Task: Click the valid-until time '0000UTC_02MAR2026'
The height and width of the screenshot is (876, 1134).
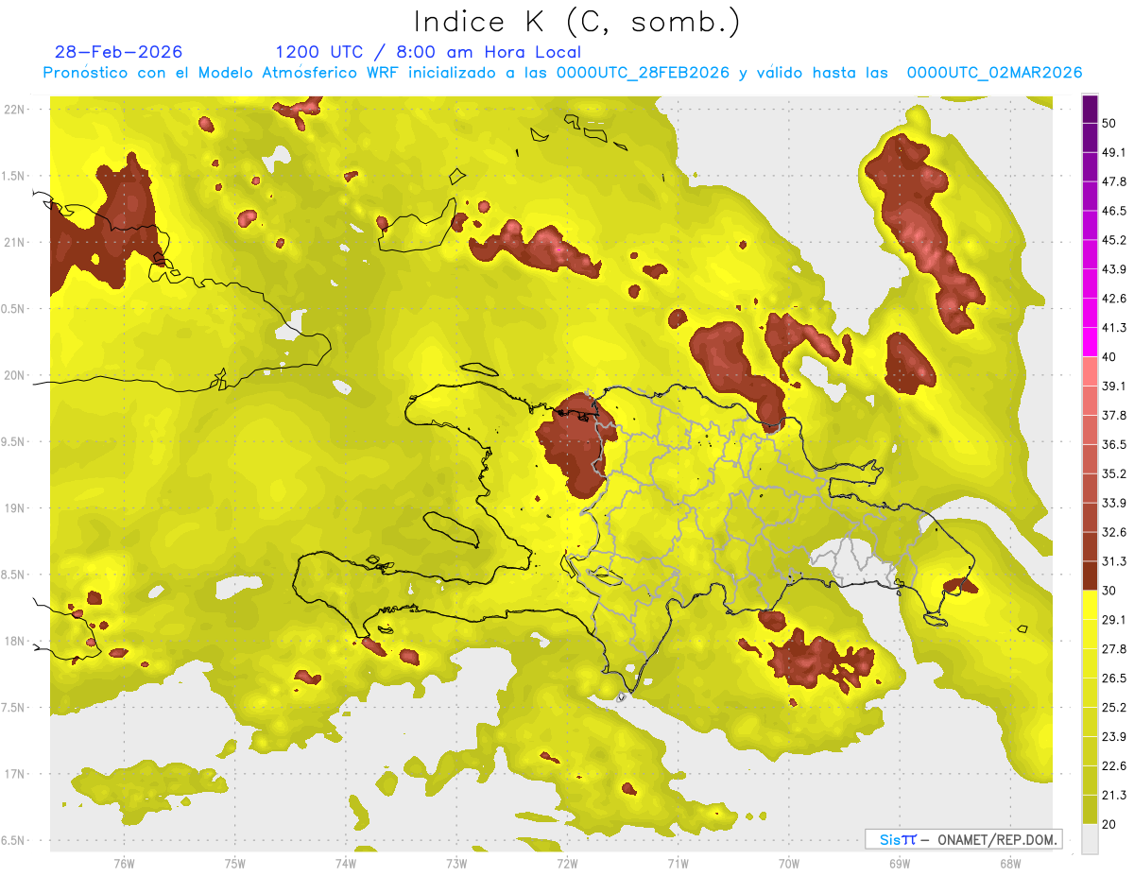Action: pyautogui.click(x=994, y=73)
